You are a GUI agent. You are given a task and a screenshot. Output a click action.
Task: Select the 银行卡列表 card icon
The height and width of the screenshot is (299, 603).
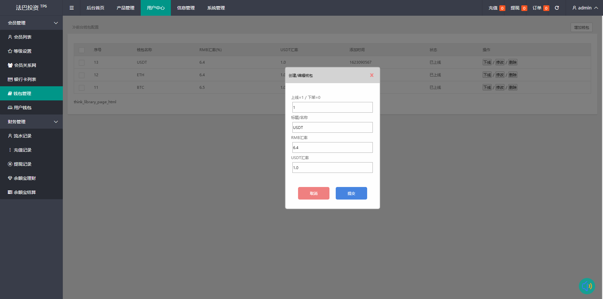click(x=10, y=79)
